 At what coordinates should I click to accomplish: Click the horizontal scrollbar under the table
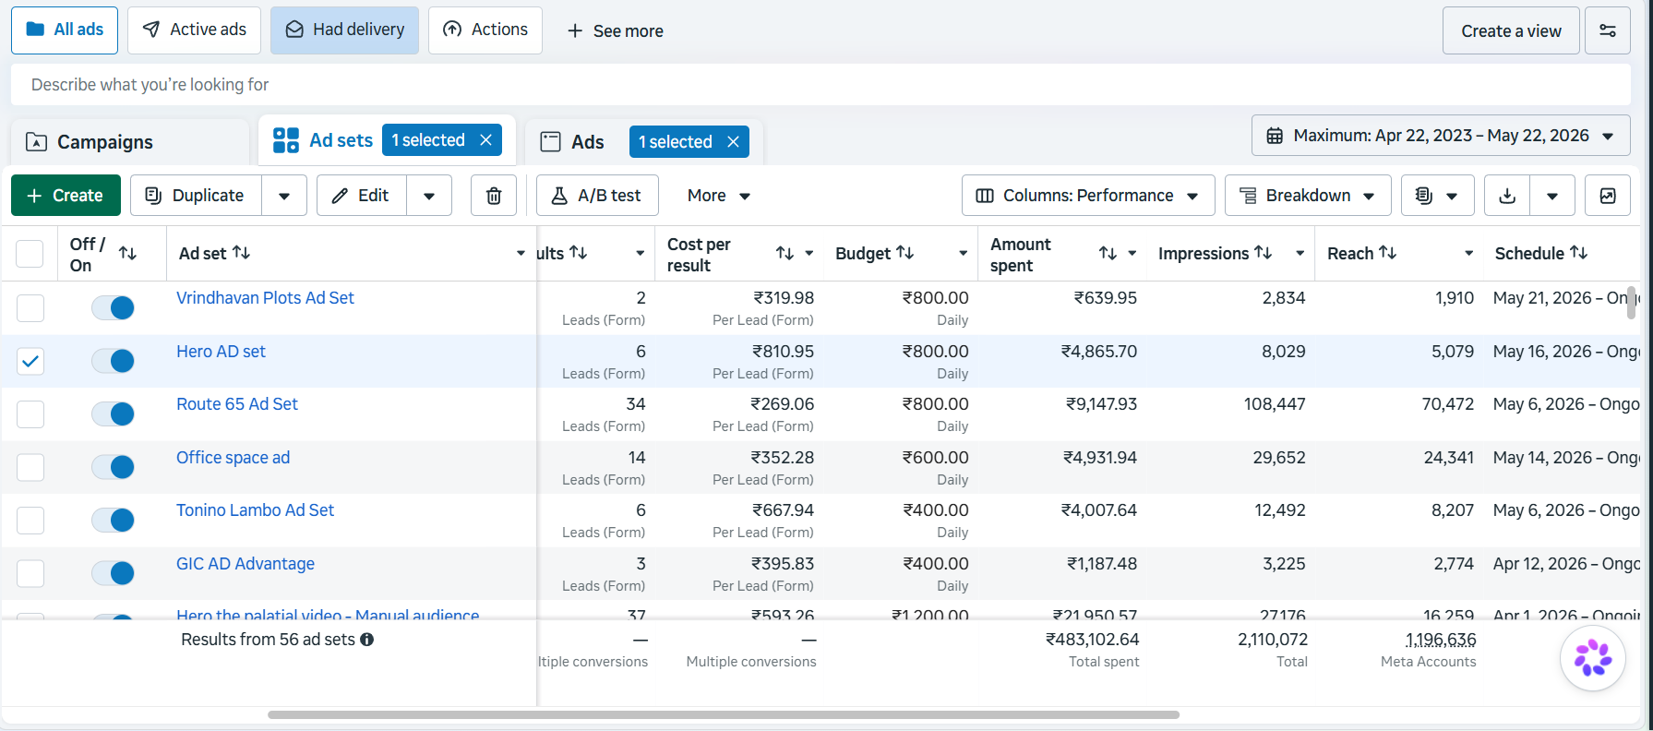point(724,714)
